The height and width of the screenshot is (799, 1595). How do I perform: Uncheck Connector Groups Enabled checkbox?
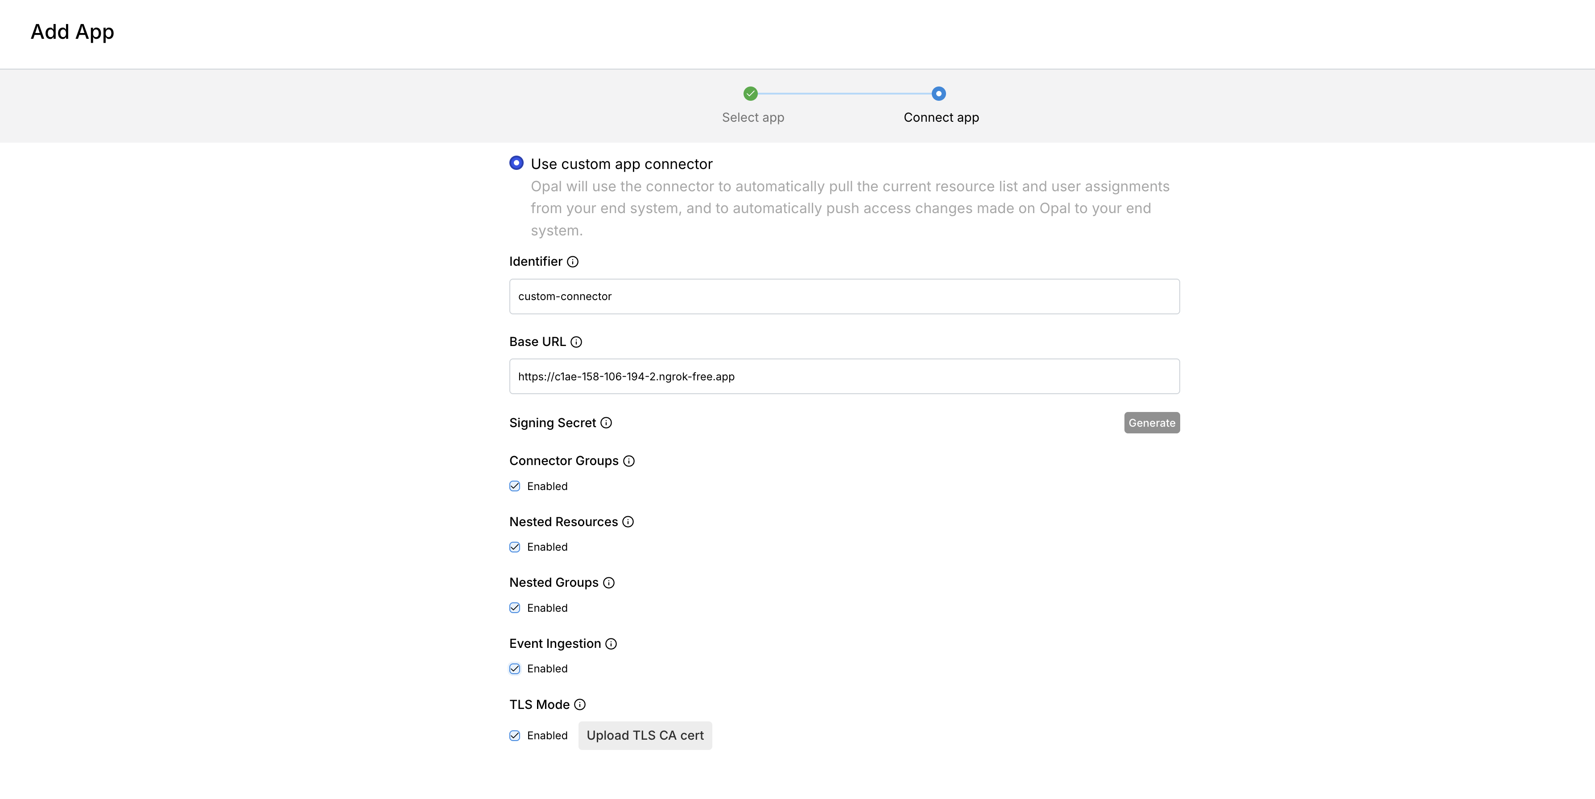point(515,486)
